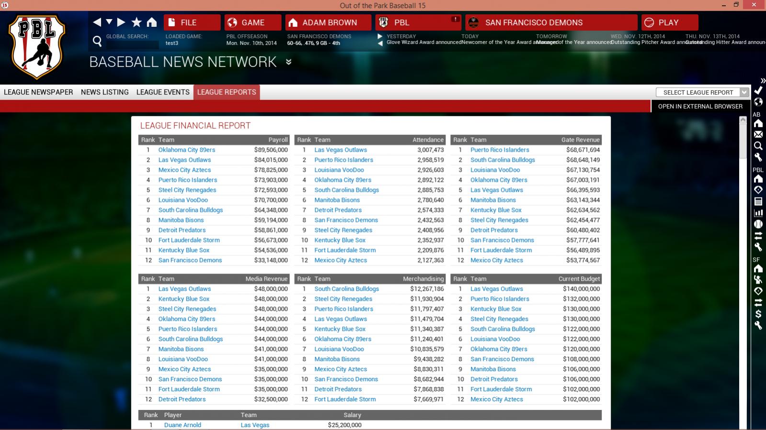766x430 pixels.
Task: Switch to the League Newspaper tab
Action: (x=38, y=92)
